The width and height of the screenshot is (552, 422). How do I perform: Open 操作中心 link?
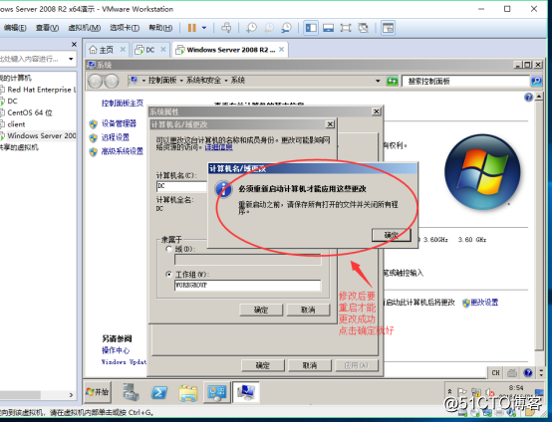tap(116, 350)
